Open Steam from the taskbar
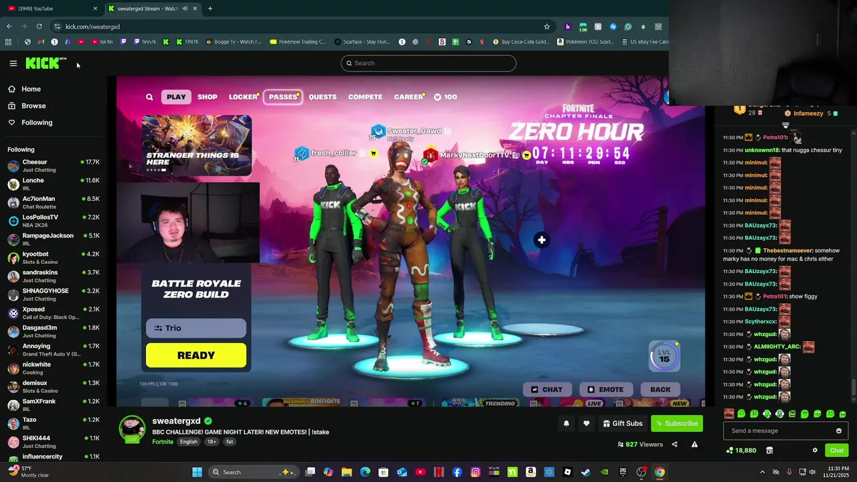The width and height of the screenshot is (857, 482). point(586,472)
